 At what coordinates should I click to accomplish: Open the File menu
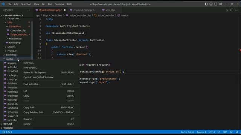click(9, 4)
